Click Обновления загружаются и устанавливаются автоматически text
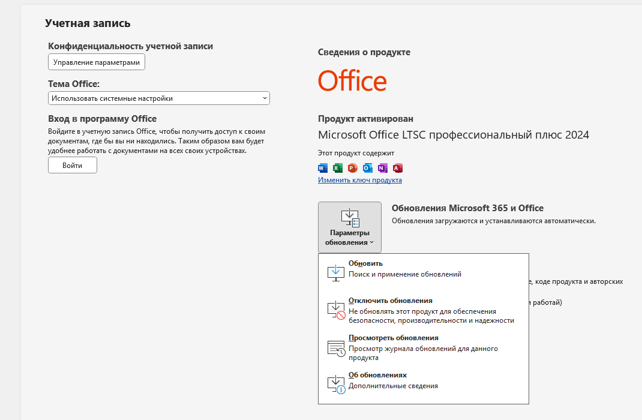 point(494,221)
